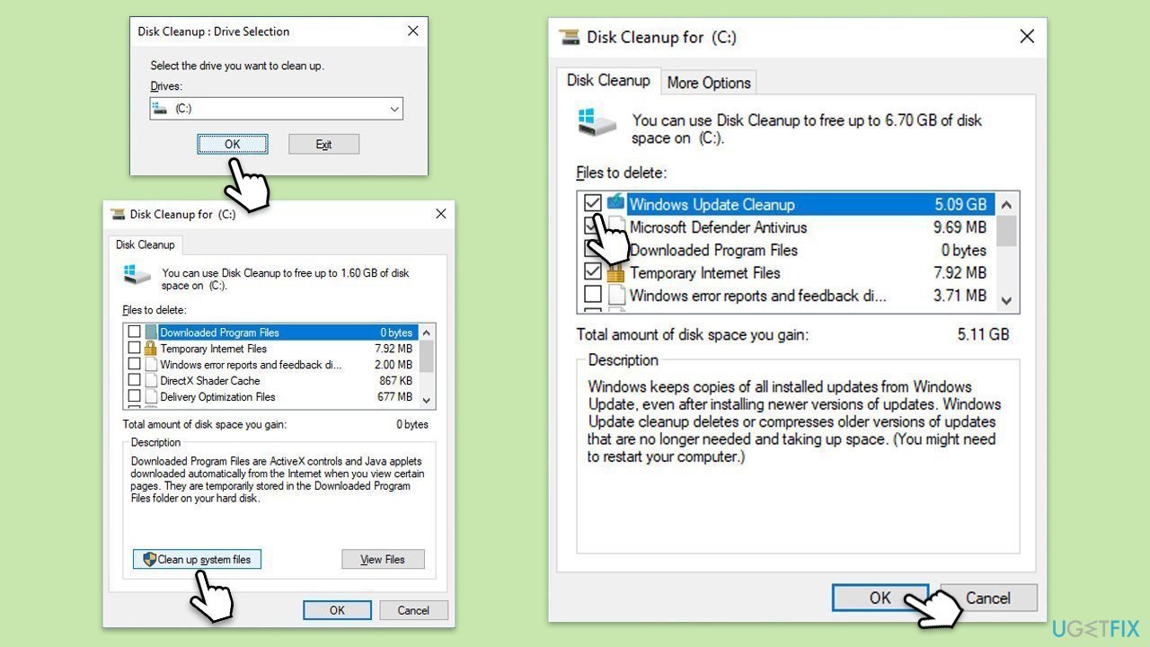Check Downloaded Program Files in small window
1150x647 pixels.
tap(134, 332)
